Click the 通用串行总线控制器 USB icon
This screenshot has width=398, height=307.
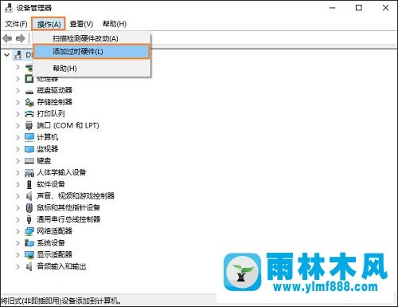[29, 219]
